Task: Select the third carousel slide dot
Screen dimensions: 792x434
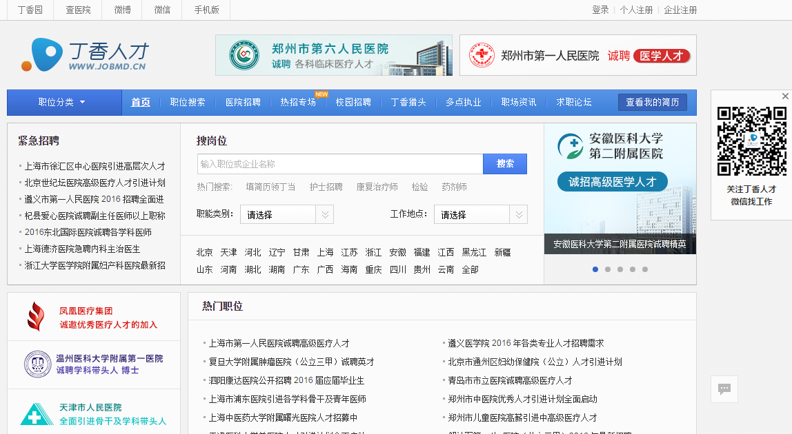Action: [x=620, y=269]
